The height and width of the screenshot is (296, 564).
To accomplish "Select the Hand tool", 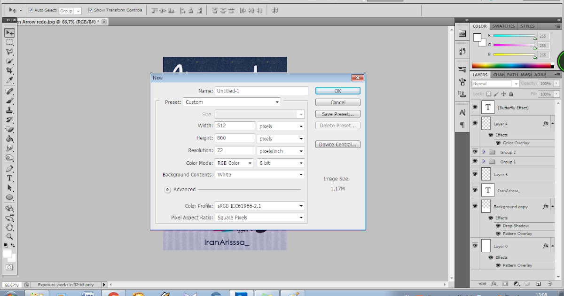I will [x=9, y=227].
